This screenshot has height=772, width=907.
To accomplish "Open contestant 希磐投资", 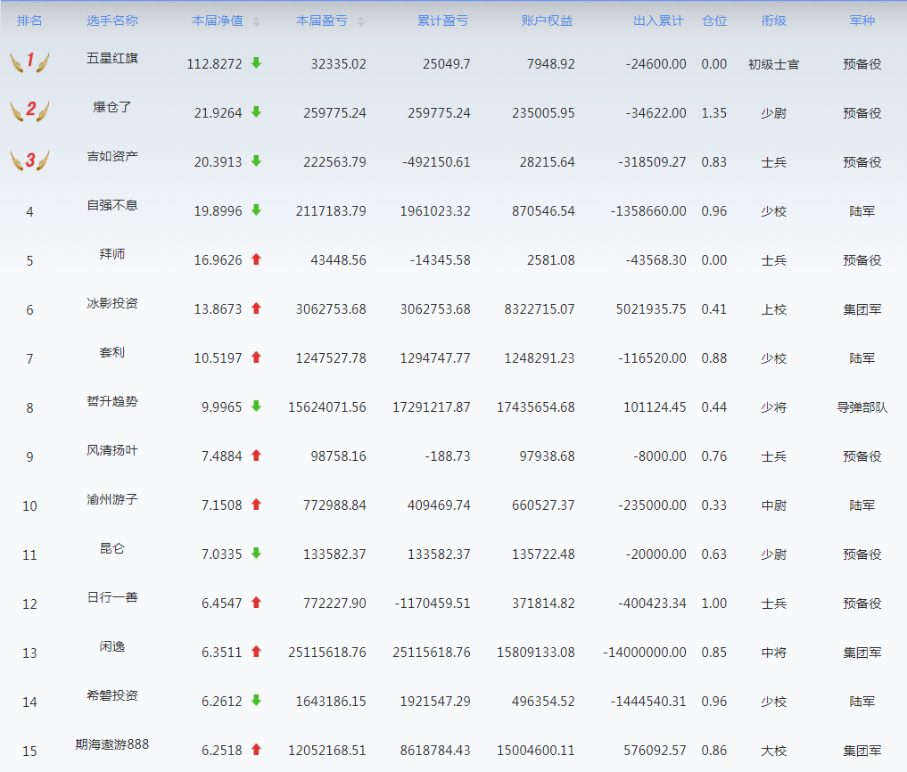I will click(x=112, y=695).
